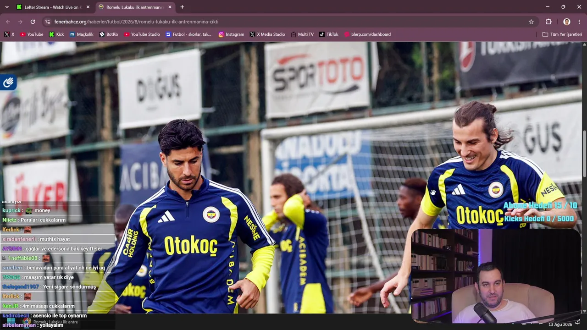Click sirbalamirhan's message "yollayalım"
Image resolution: width=587 pixels, height=330 pixels.
tap(50, 325)
